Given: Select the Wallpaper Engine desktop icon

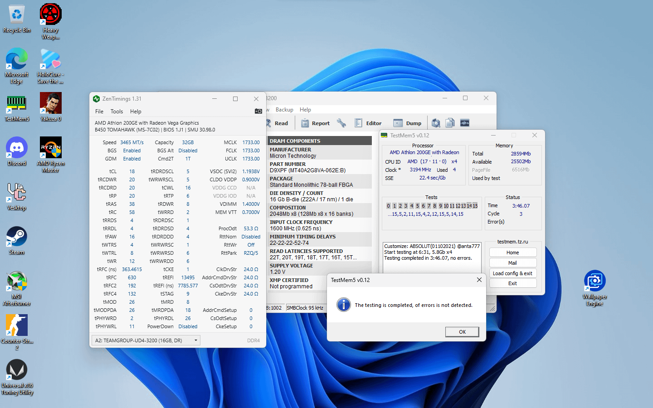Looking at the screenshot, I should click(x=595, y=288).
